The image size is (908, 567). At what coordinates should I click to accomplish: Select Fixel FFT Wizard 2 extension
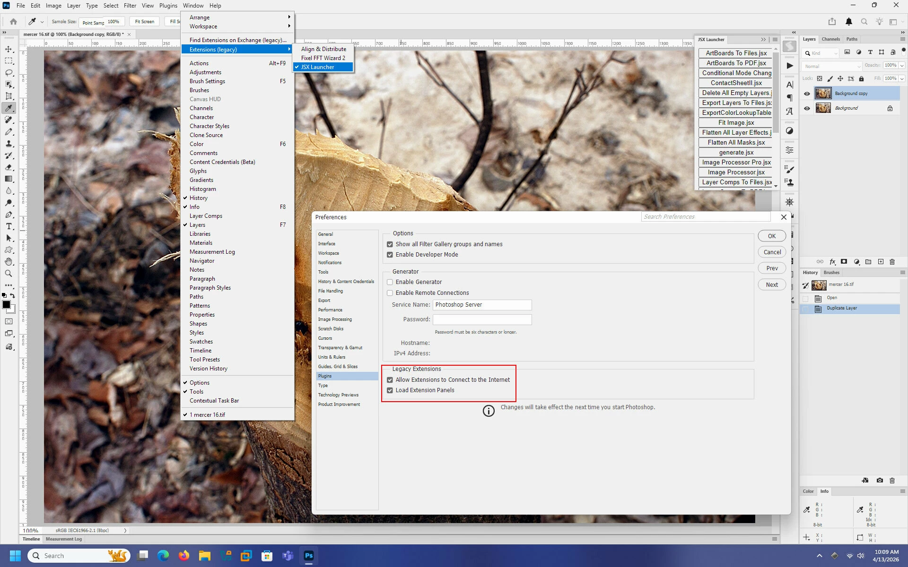pos(323,58)
